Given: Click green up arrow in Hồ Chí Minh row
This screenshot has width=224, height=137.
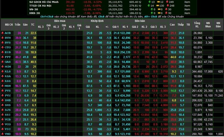Looking at the screenshot, I should 150,2.
